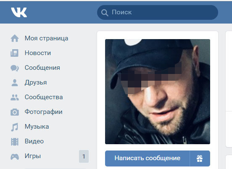This screenshot has height=169, width=232.
Task: Click the Поиск search field
Action: (158, 13)
